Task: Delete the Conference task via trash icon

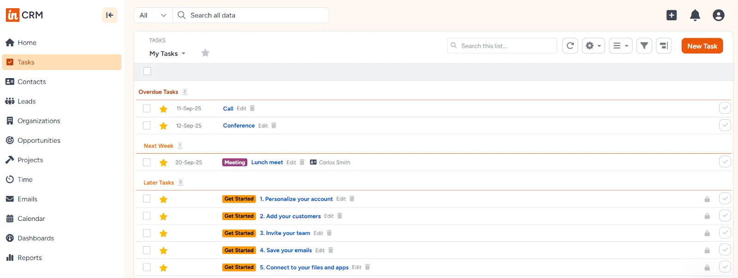Action: tap(274, 125)
